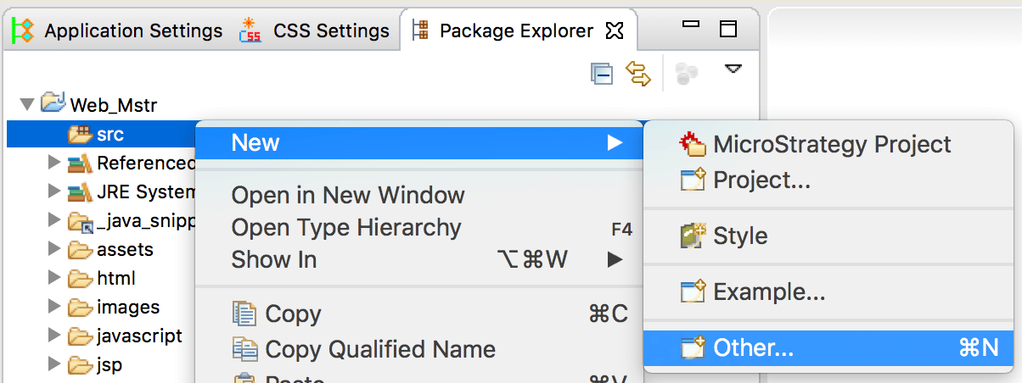Image resolution: width=1022 pixels, height=383 pixels.
Task: Collapse the Web_Mstr project tree
Action: [x=27, y=105]
